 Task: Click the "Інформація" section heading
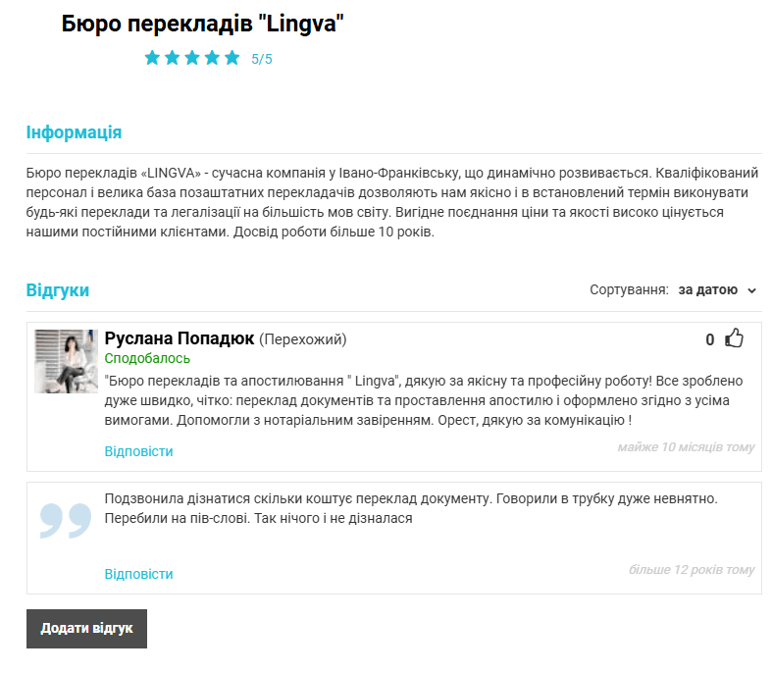74,132
